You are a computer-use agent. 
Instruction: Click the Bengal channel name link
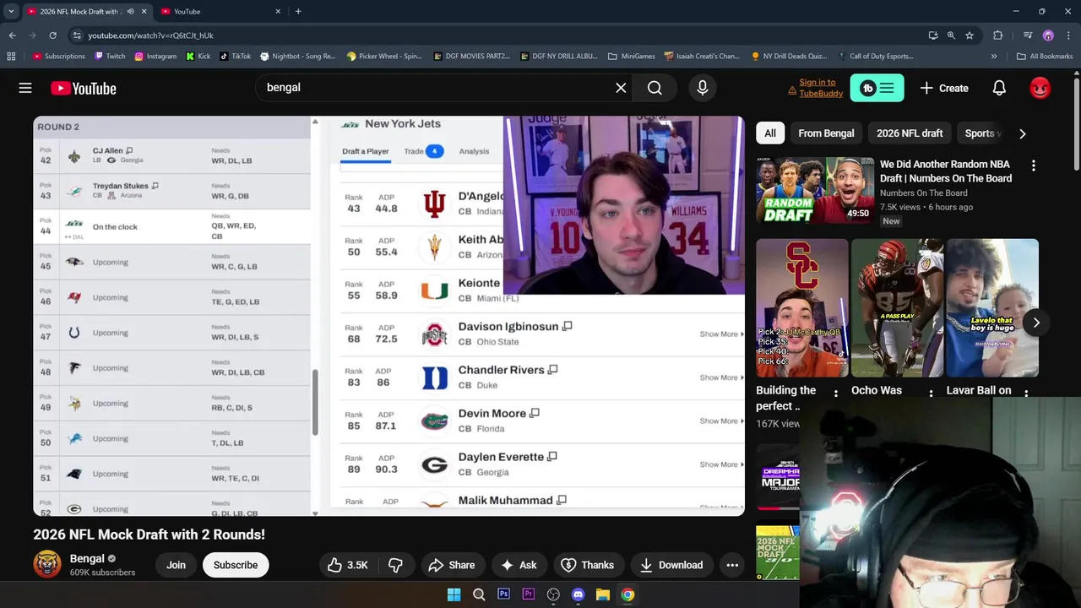tap(86, 558)
